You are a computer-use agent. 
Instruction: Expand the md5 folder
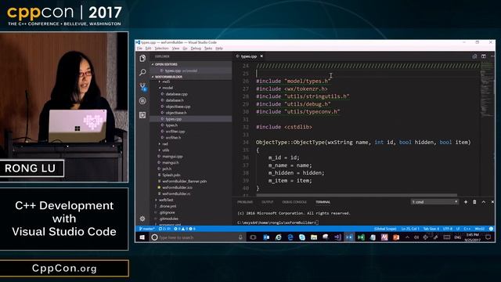[166, 81]
